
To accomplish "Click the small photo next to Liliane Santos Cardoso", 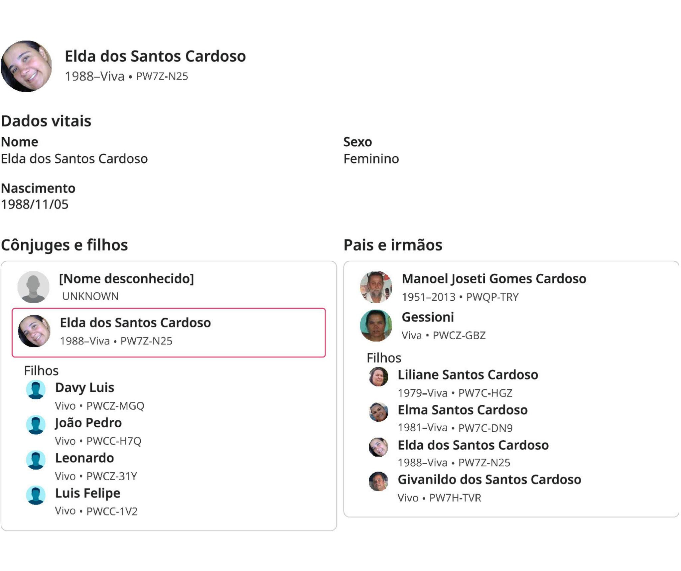I will 378,376.
